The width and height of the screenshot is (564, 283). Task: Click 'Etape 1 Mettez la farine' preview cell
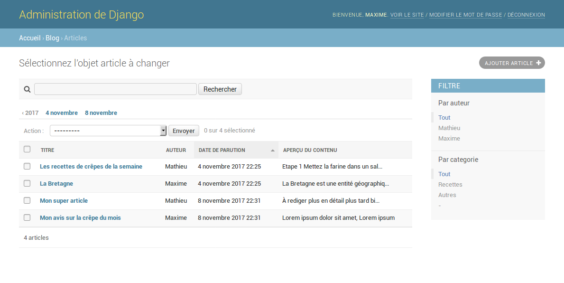click(332, 166)
